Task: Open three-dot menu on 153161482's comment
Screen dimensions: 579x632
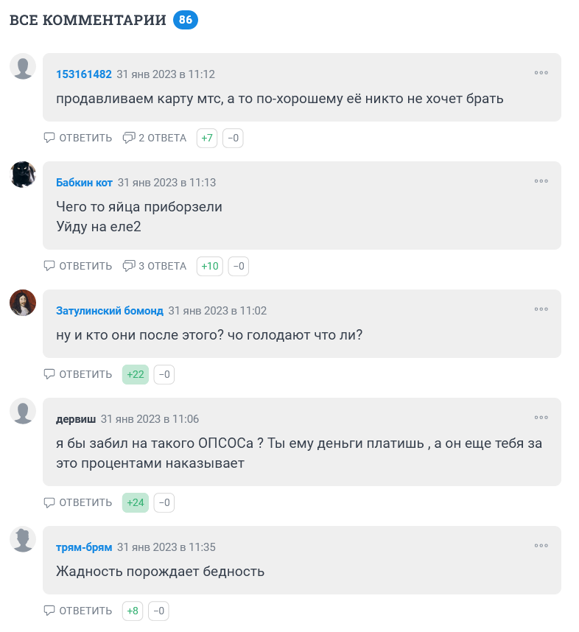Action: 541,73
